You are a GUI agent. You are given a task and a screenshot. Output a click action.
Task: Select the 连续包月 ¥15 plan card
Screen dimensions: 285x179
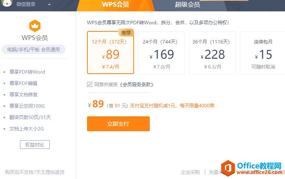[x=263, y=53]
